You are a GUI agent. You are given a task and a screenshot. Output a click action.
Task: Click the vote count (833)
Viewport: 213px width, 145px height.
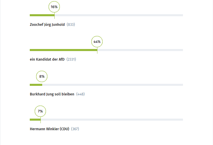(x=71, y=25)
